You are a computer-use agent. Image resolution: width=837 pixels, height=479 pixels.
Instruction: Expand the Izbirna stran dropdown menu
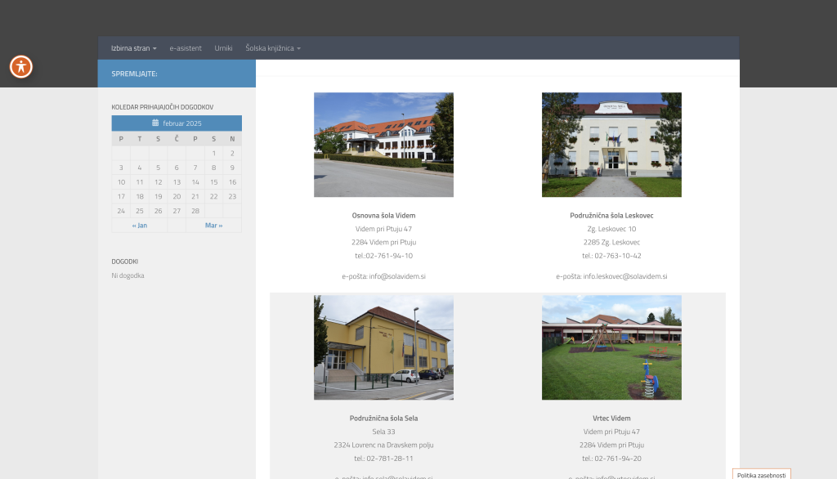pos(134,48)
